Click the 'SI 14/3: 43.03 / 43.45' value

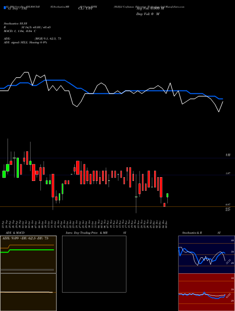tap(36, 27)
